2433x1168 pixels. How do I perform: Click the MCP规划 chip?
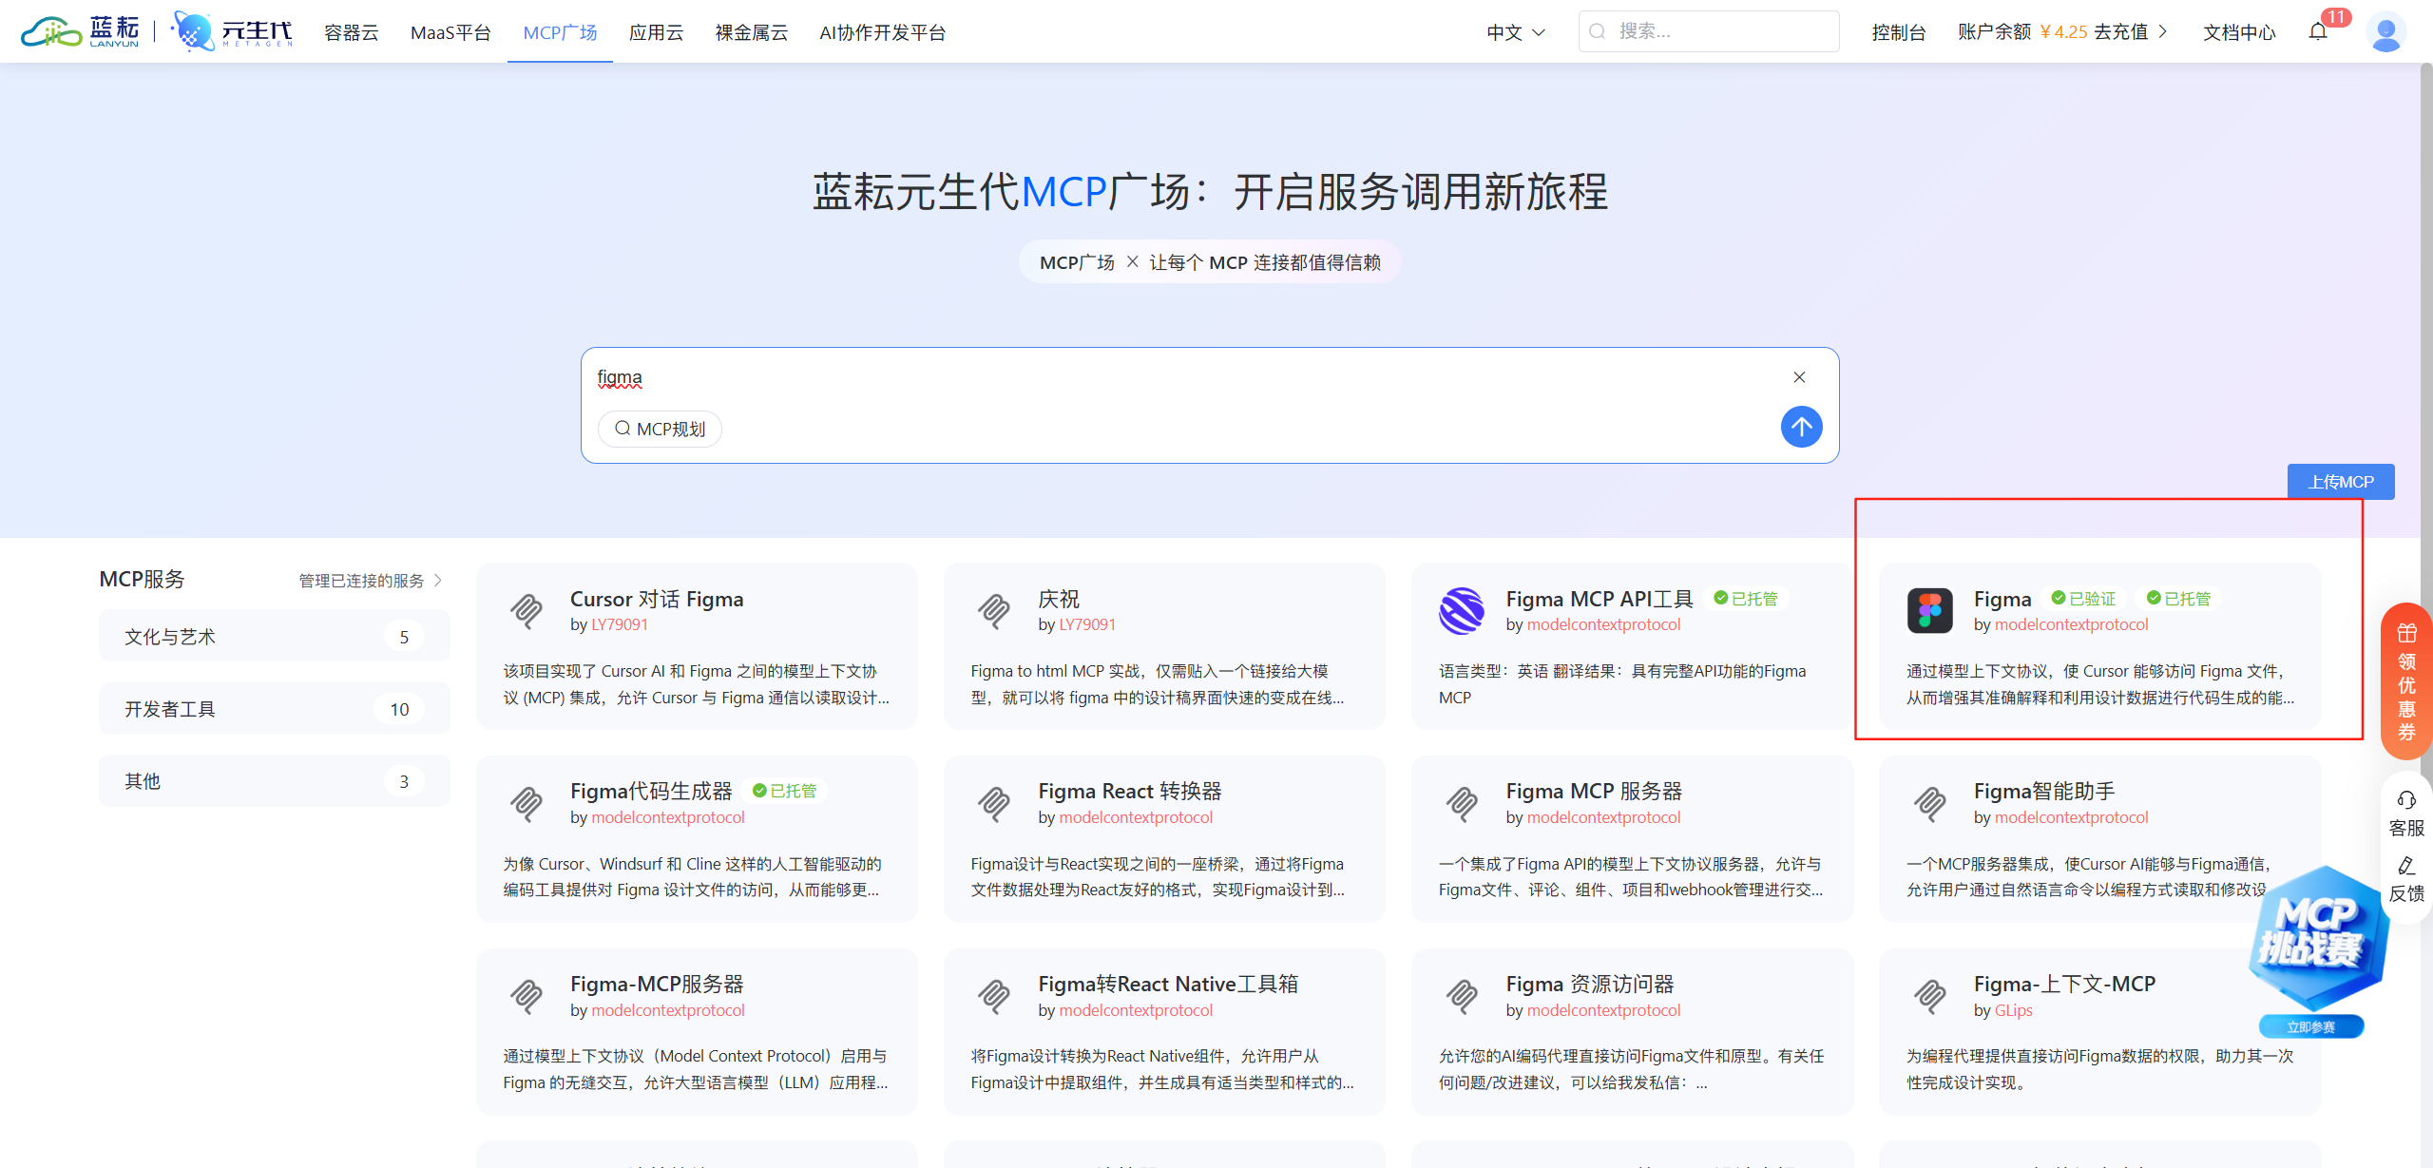pos(660,429)
